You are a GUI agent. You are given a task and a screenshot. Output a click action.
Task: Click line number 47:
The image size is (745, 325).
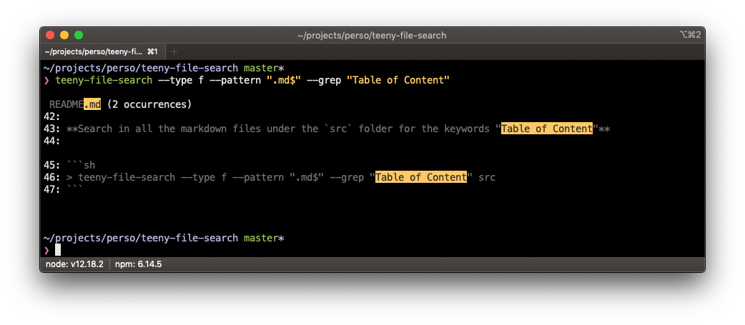pos(51,189)
